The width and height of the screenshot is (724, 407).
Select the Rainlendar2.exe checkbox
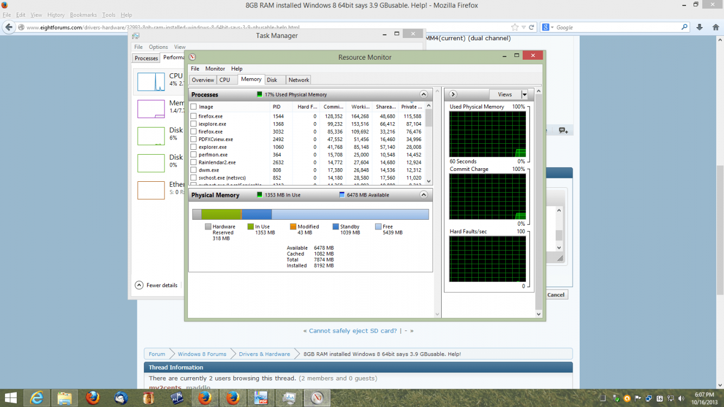coord(194,162)
